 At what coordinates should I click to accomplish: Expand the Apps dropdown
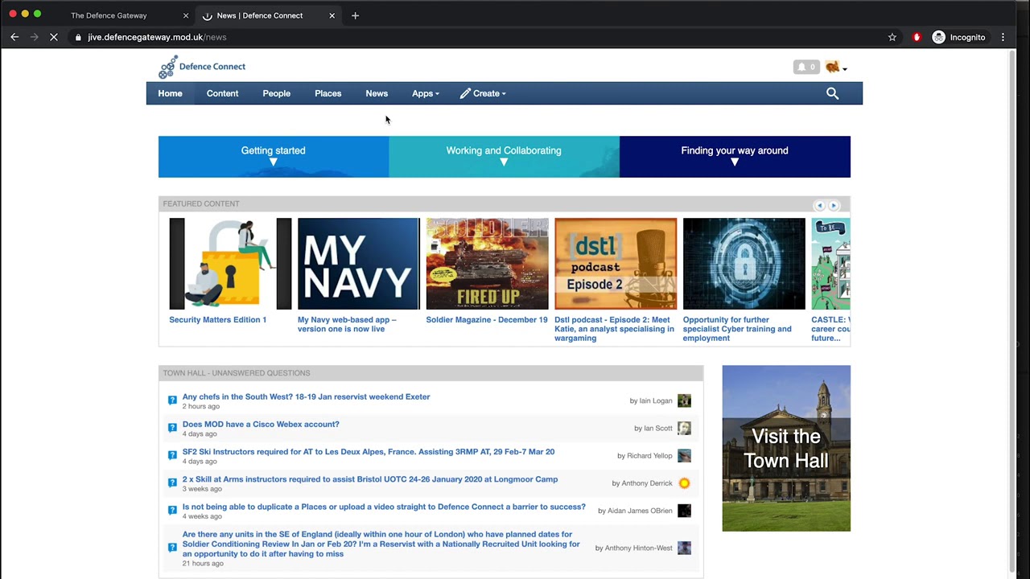[x=425, y=93]
